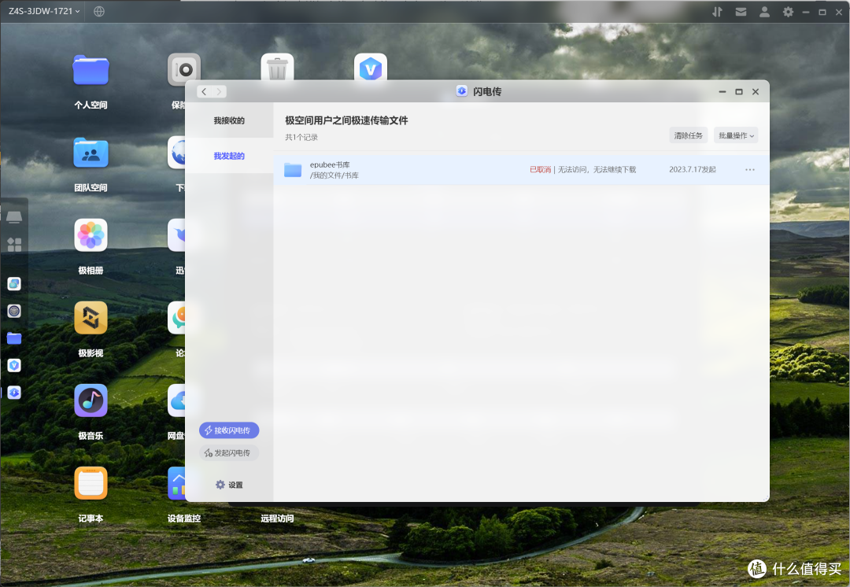Open 设置 in the 闪电传 sidebar
This screenshot has height=587, width=850.
(229, 485)
